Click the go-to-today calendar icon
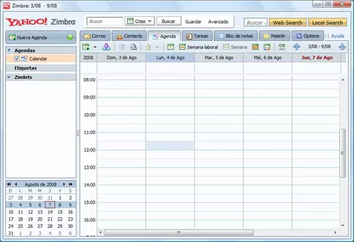The height and width of the screenshot is (242, 354). point(281,47)
